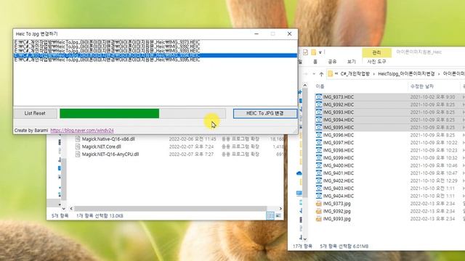
Task: Click the IMG_9396.HEIC file icon
Action: click(318, 136)
